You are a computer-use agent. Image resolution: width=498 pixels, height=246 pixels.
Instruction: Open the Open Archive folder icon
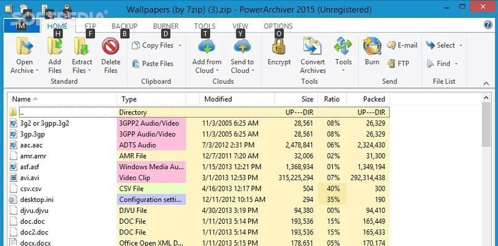[x=25, y=47]
